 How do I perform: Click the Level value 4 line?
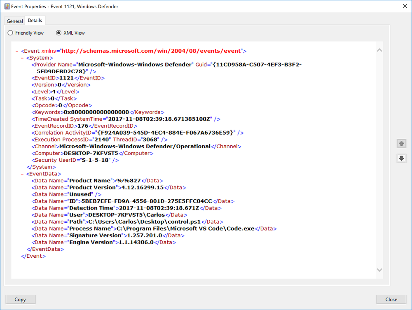[x=56, y=92]
